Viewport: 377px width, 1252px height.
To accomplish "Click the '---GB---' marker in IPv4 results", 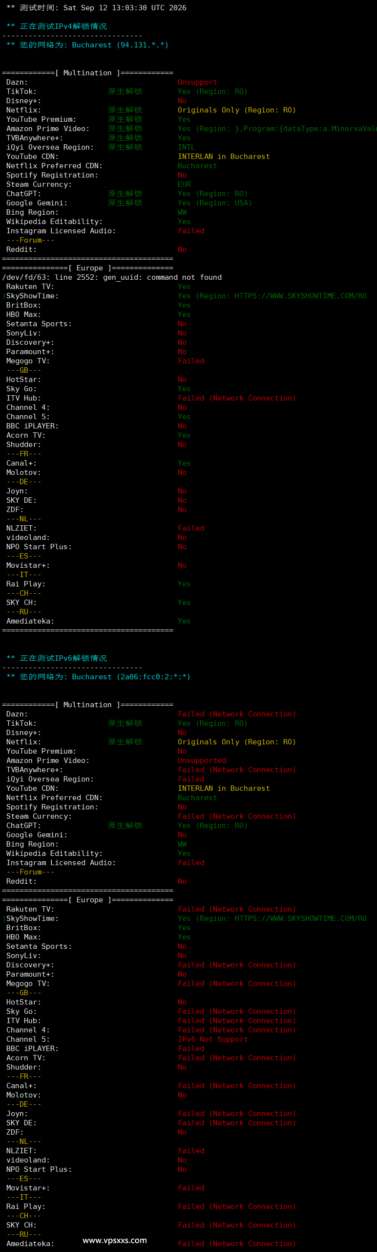I will (23, 370).
